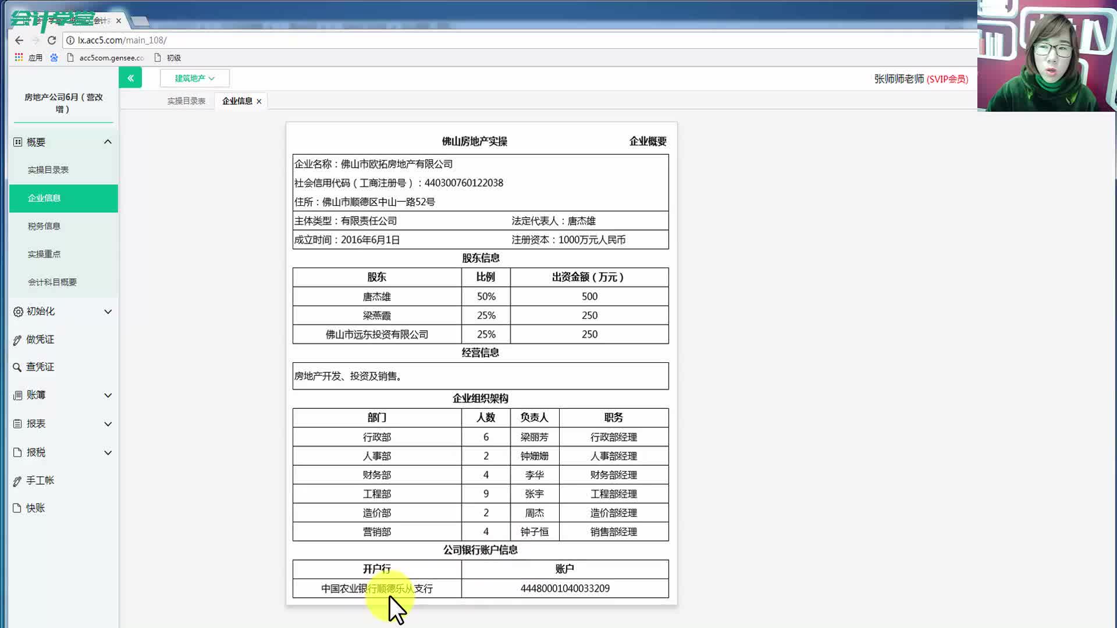Click the browser reload icon
This screenshot has width=1117, height=628.
pyautogui.click(x=51, y=40)
